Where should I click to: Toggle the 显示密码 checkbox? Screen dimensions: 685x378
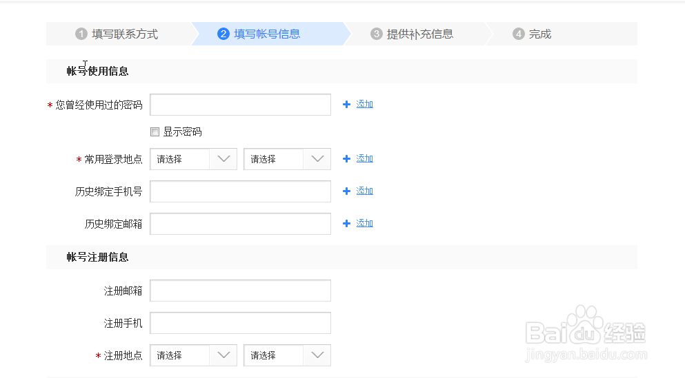tap(155, 132)
